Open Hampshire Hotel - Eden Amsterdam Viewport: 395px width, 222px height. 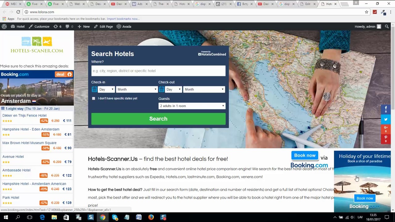tap(31, 129)
